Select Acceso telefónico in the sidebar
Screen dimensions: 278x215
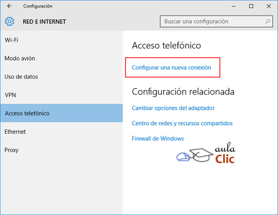pos(27,114)
